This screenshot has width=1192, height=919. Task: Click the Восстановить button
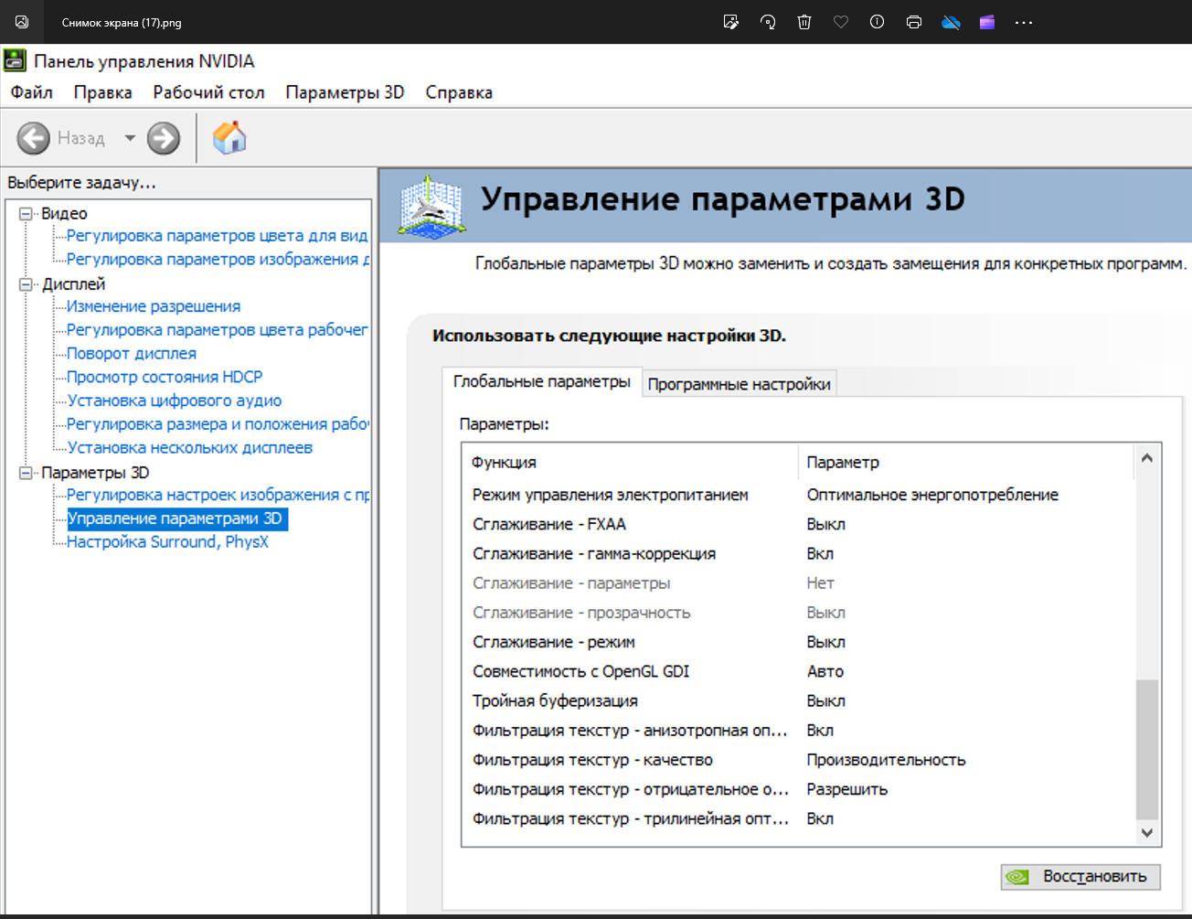point(1080,877)
